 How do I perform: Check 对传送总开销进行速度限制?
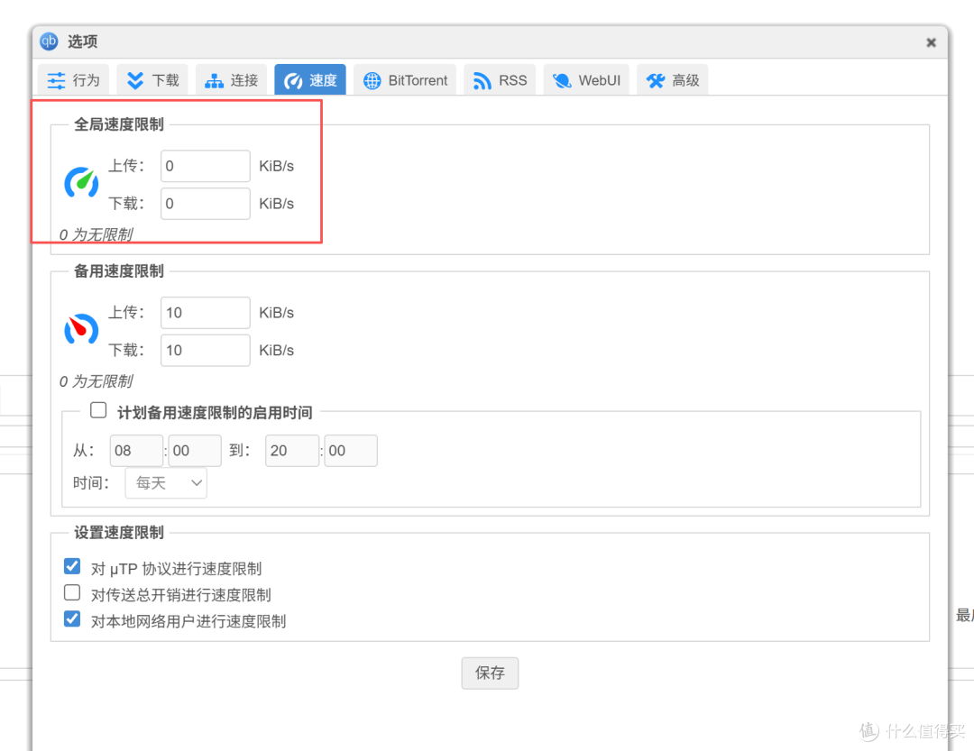coord(72,592)
